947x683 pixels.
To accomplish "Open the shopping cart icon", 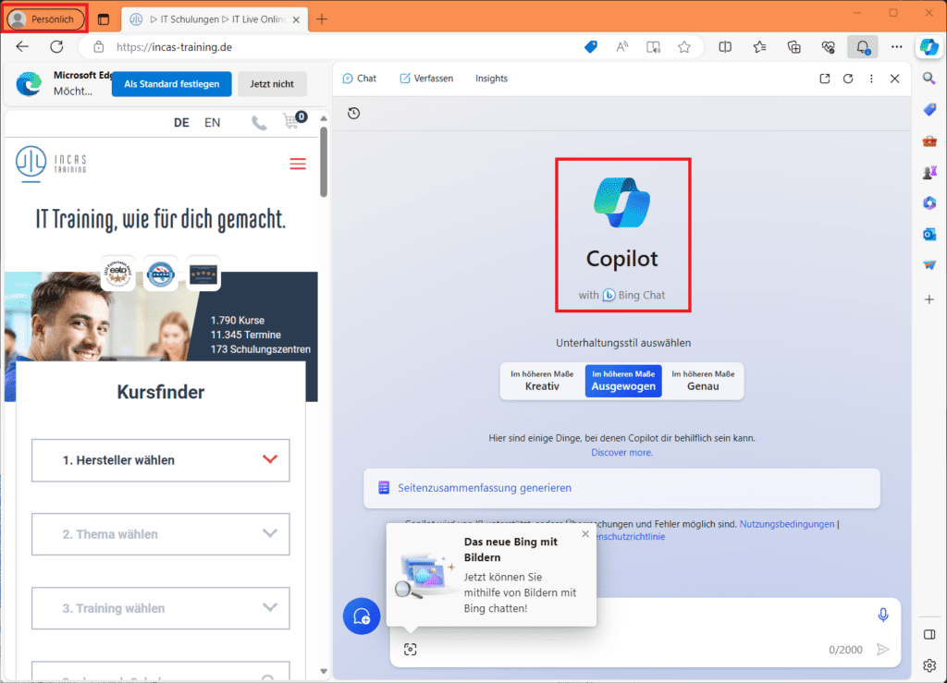I will coord(293,121).
